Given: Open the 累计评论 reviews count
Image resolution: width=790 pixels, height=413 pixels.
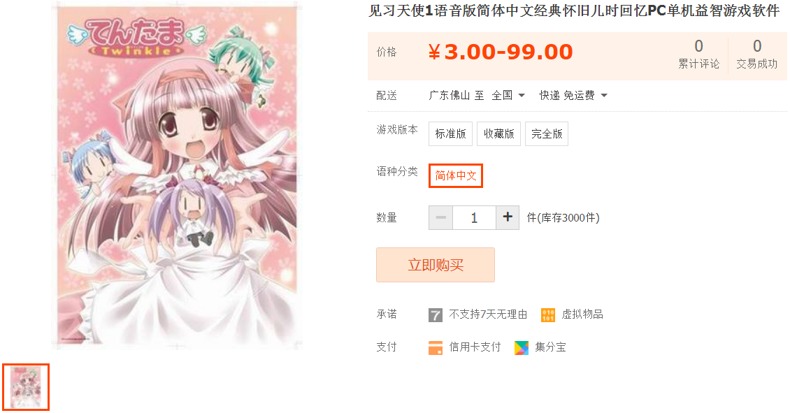Looking at the screenshot, I should [x=699, y=54].
